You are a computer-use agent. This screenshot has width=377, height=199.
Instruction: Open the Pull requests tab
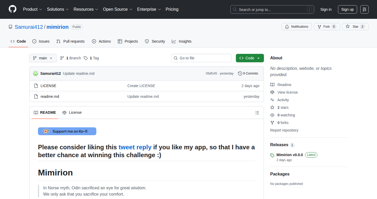71,41
